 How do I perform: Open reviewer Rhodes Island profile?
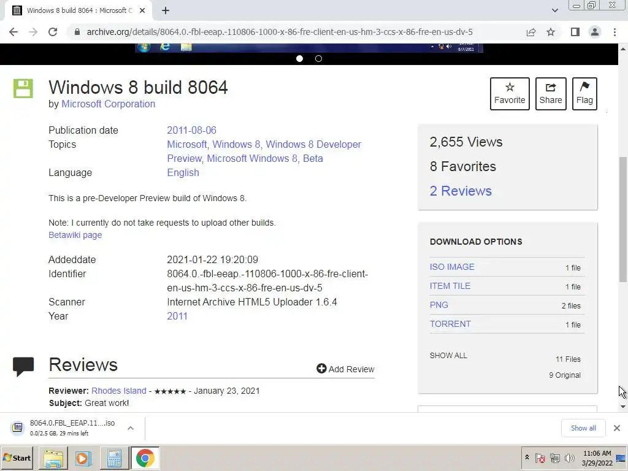pyautogui.click(x=118, y=391)
